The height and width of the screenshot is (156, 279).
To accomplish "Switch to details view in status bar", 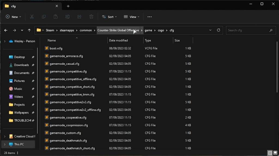I will tap(270, 153).
